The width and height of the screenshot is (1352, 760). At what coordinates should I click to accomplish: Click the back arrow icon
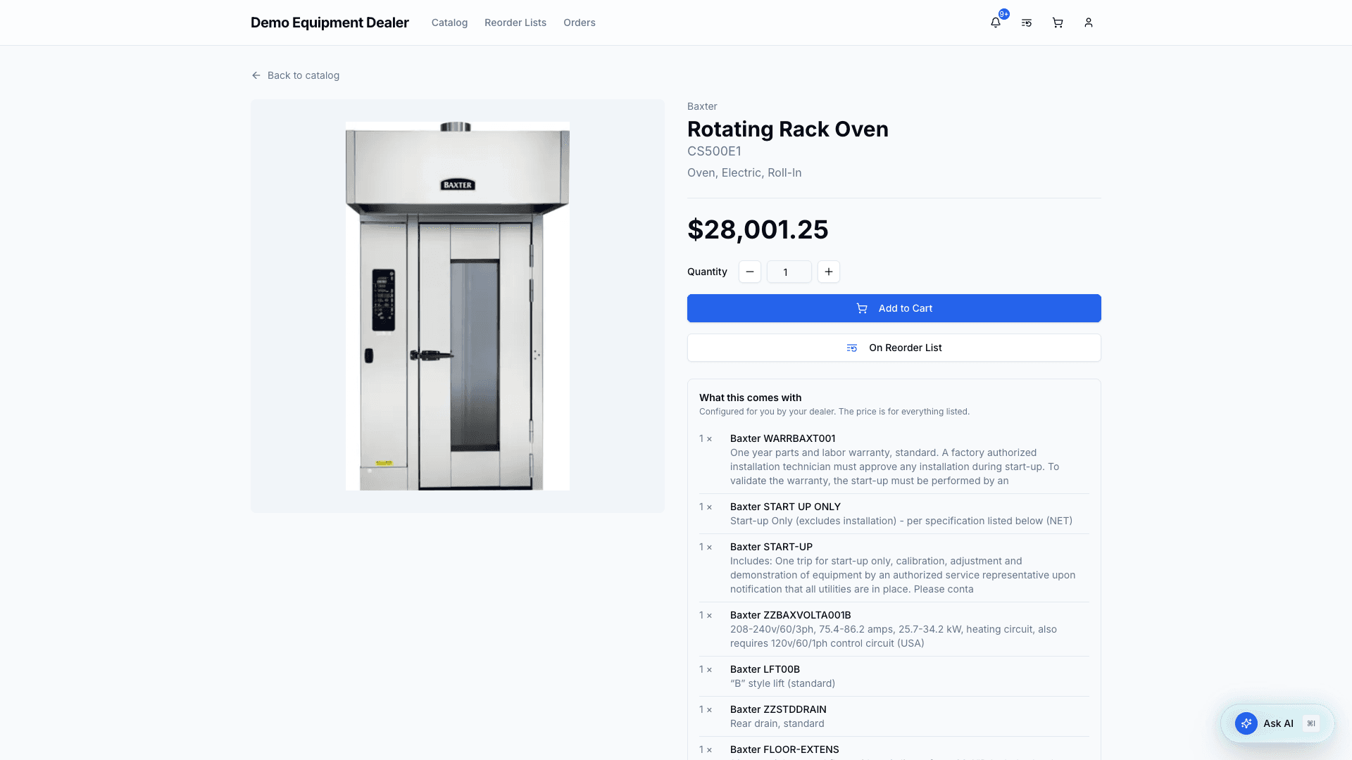256,75
